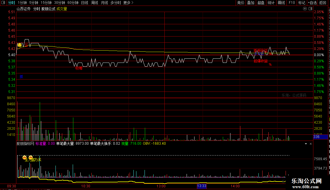330x190 pixels.
Task: Click the up-arrow icon above the chart
Action: [x=305, y=9]
